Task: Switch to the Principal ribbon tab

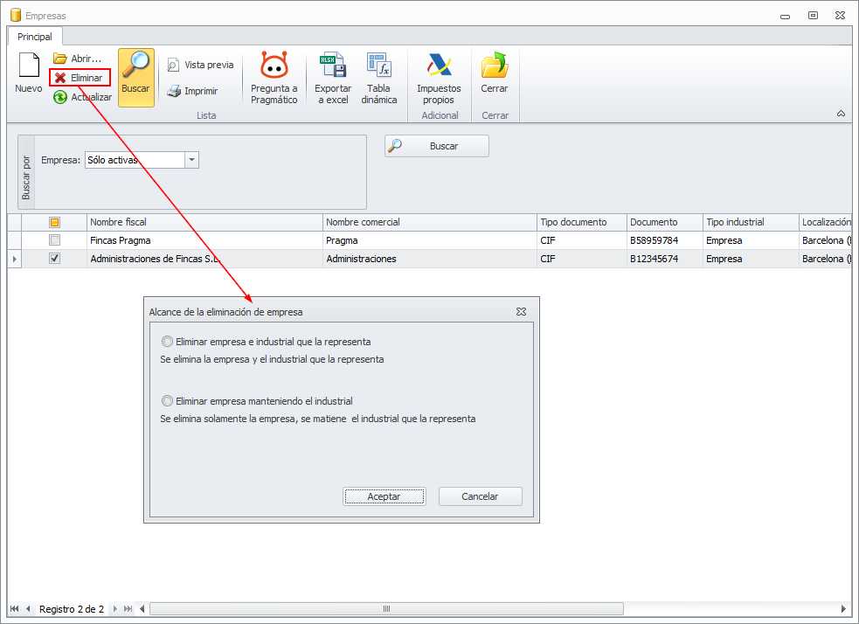Action: click(35, 37)
